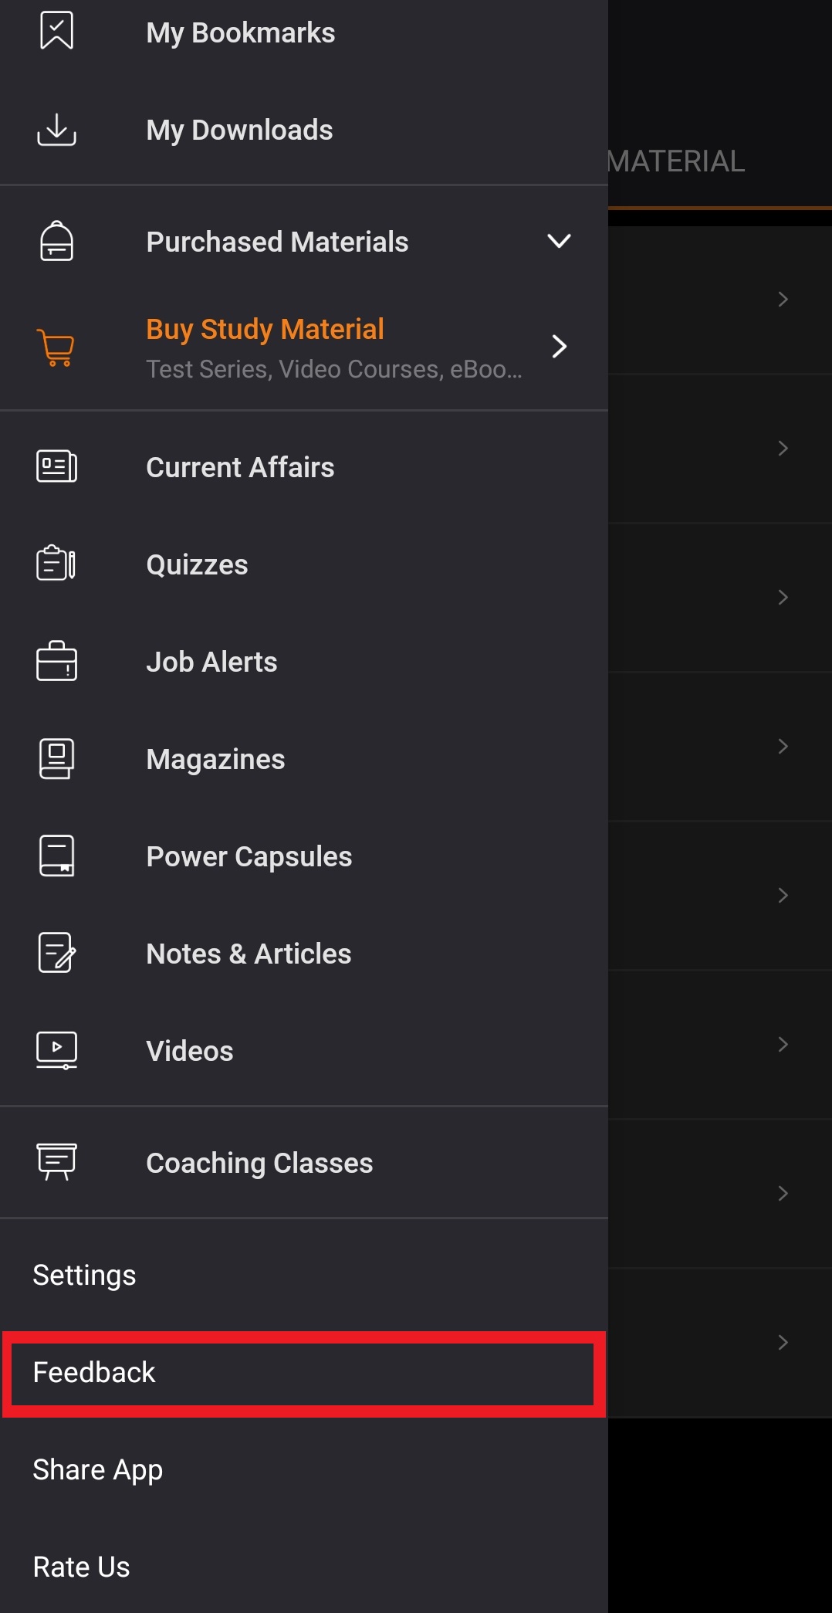Image resolution: width=832 pixels, height=1613 pixels.
Task: Tap the orange shopping cart icon
Action: [x=56, y=347]
